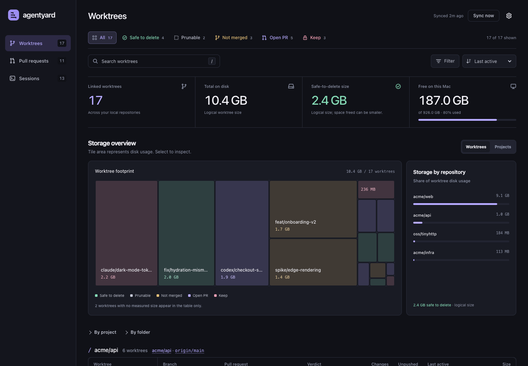Open the Last active sort dropdown
Viewport: 528px width, 366px height.
point(489,61)
